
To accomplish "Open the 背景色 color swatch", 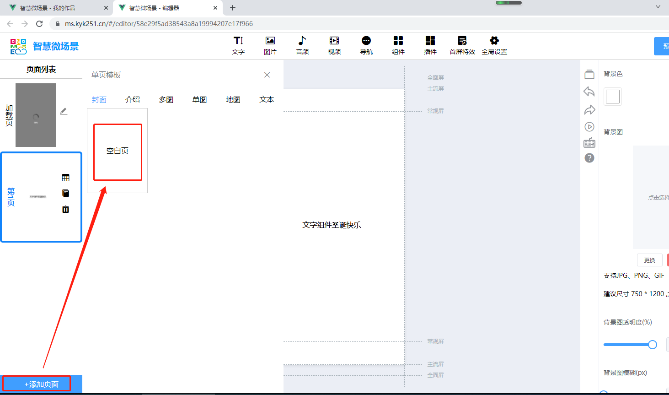I will point(612,97).
